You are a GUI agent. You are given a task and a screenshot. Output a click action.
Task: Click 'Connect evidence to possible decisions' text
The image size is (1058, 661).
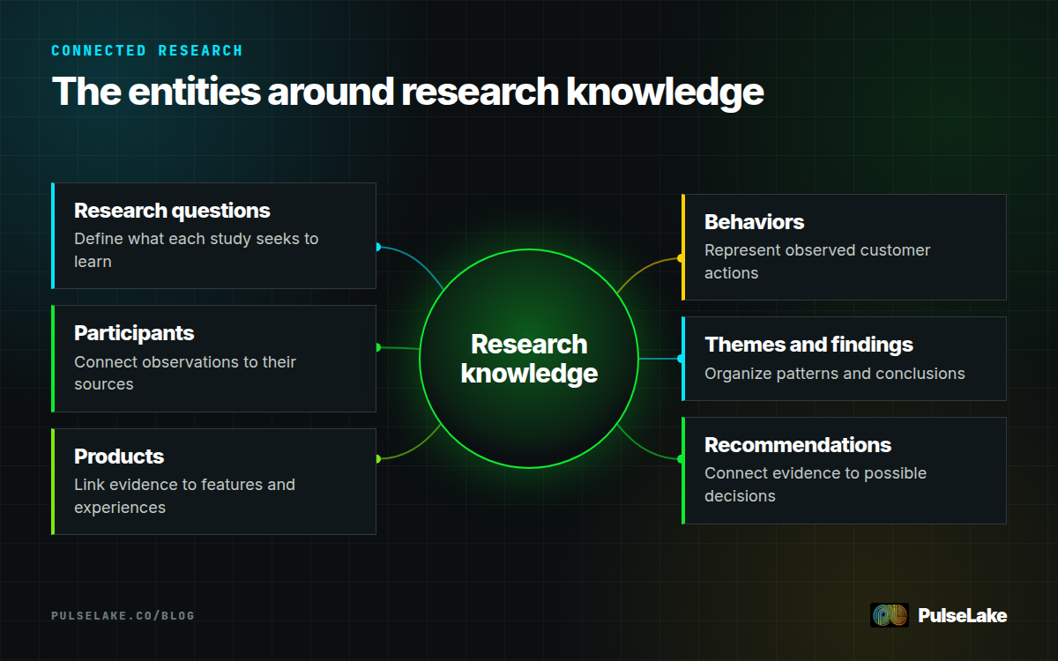816,485
